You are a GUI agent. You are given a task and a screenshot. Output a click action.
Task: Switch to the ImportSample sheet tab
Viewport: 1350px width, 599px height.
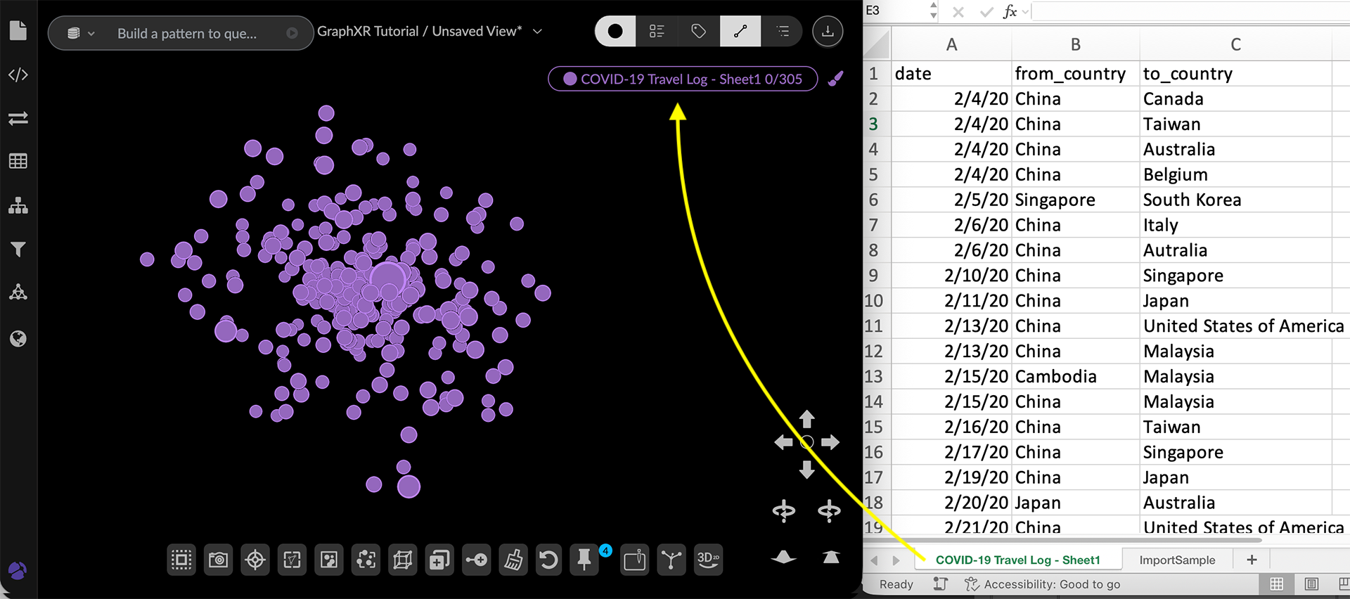point(1176,560)
